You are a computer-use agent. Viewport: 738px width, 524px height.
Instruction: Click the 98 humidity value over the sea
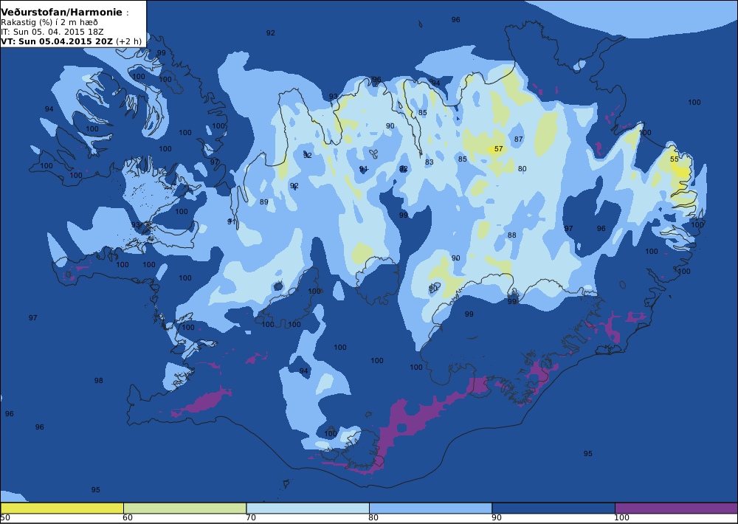[98, 380]
